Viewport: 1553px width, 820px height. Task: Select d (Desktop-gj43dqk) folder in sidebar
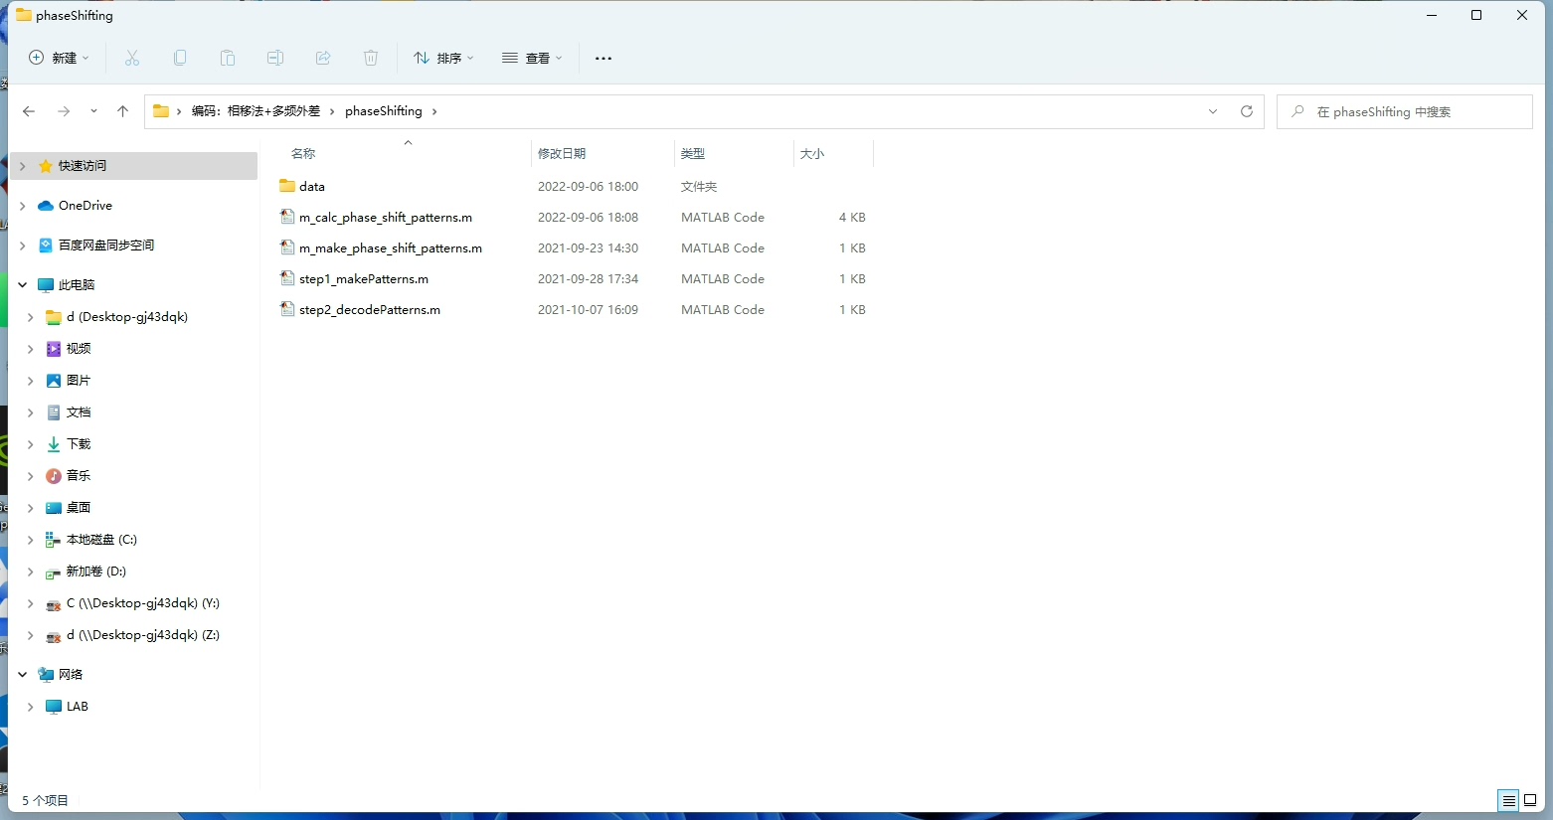coord(127,317)
